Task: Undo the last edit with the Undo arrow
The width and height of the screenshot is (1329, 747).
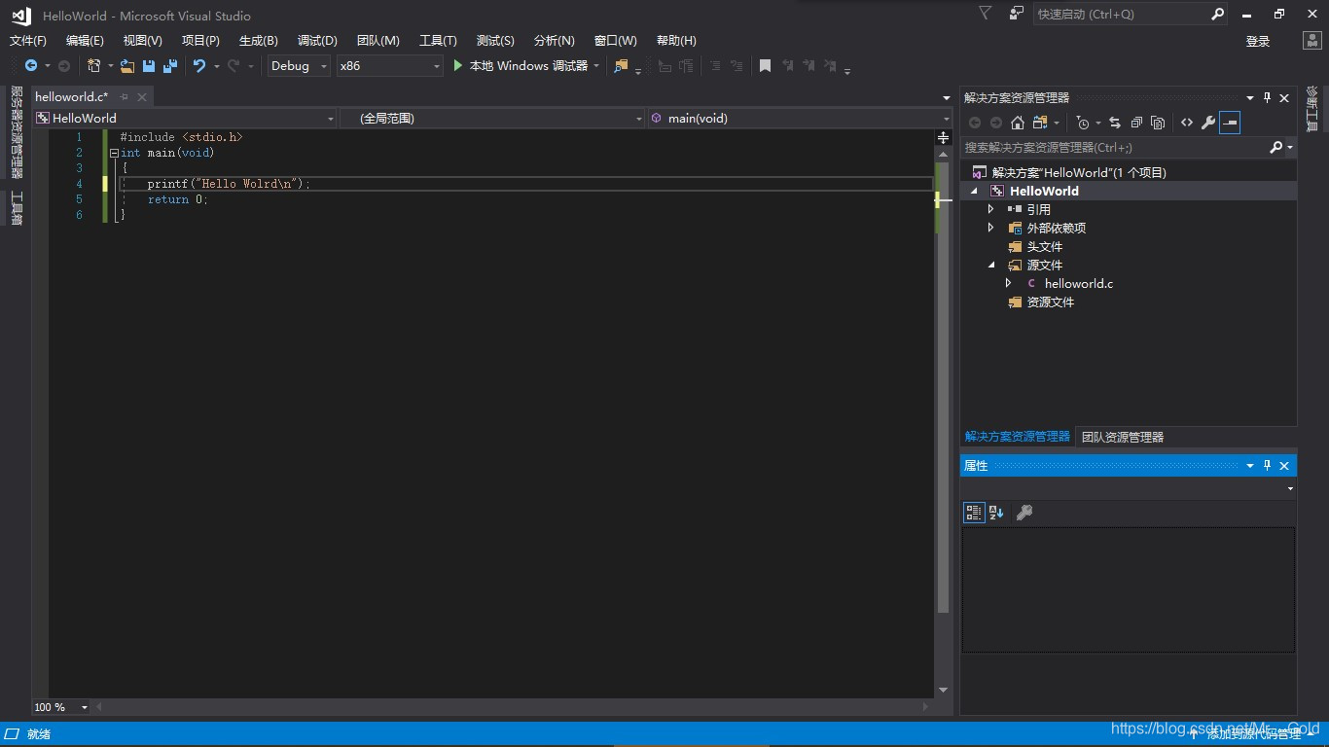Action: tap(199, 66)
